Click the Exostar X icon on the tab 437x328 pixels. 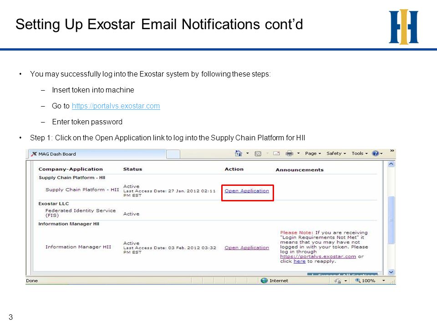(x=34, y=154)
